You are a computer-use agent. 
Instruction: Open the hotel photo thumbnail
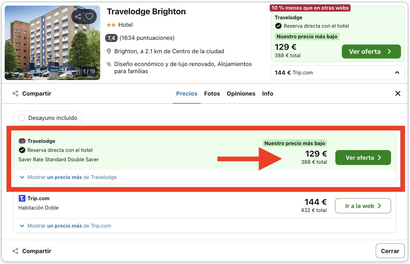pos(52,43)
